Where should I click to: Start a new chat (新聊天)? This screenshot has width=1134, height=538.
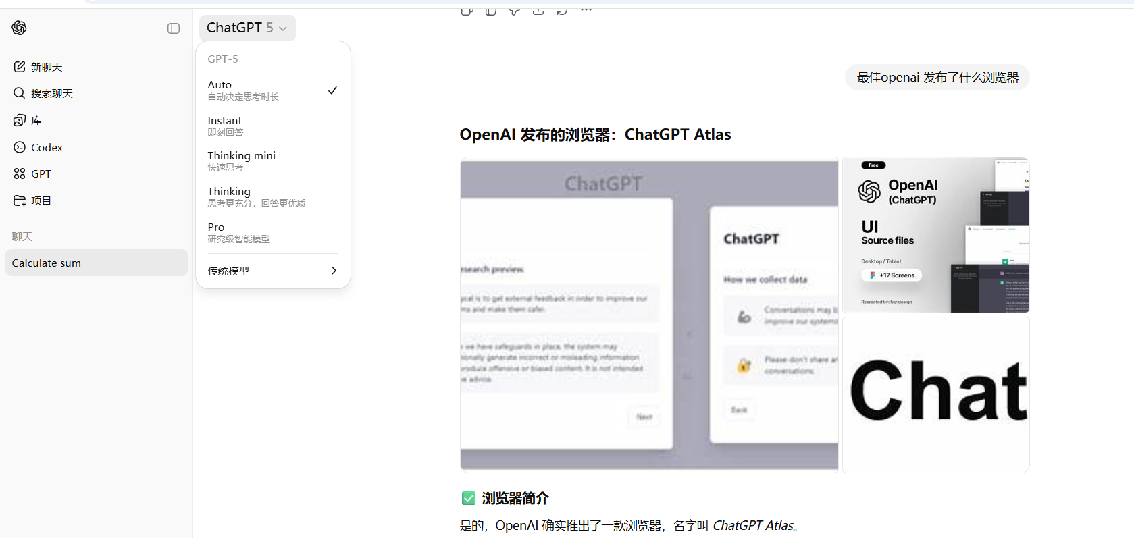click(46, 67)
